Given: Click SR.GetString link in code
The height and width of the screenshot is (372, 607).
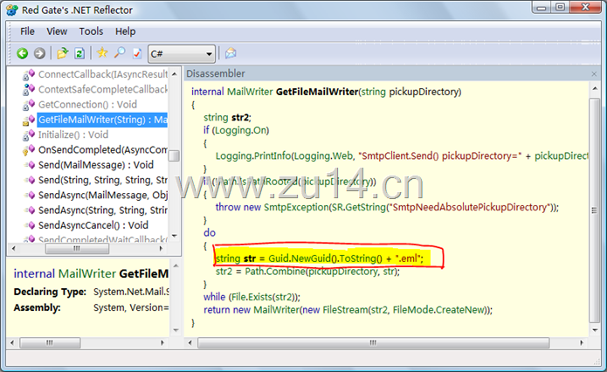Looking at the screenshot, I should (x=358, y=207).
